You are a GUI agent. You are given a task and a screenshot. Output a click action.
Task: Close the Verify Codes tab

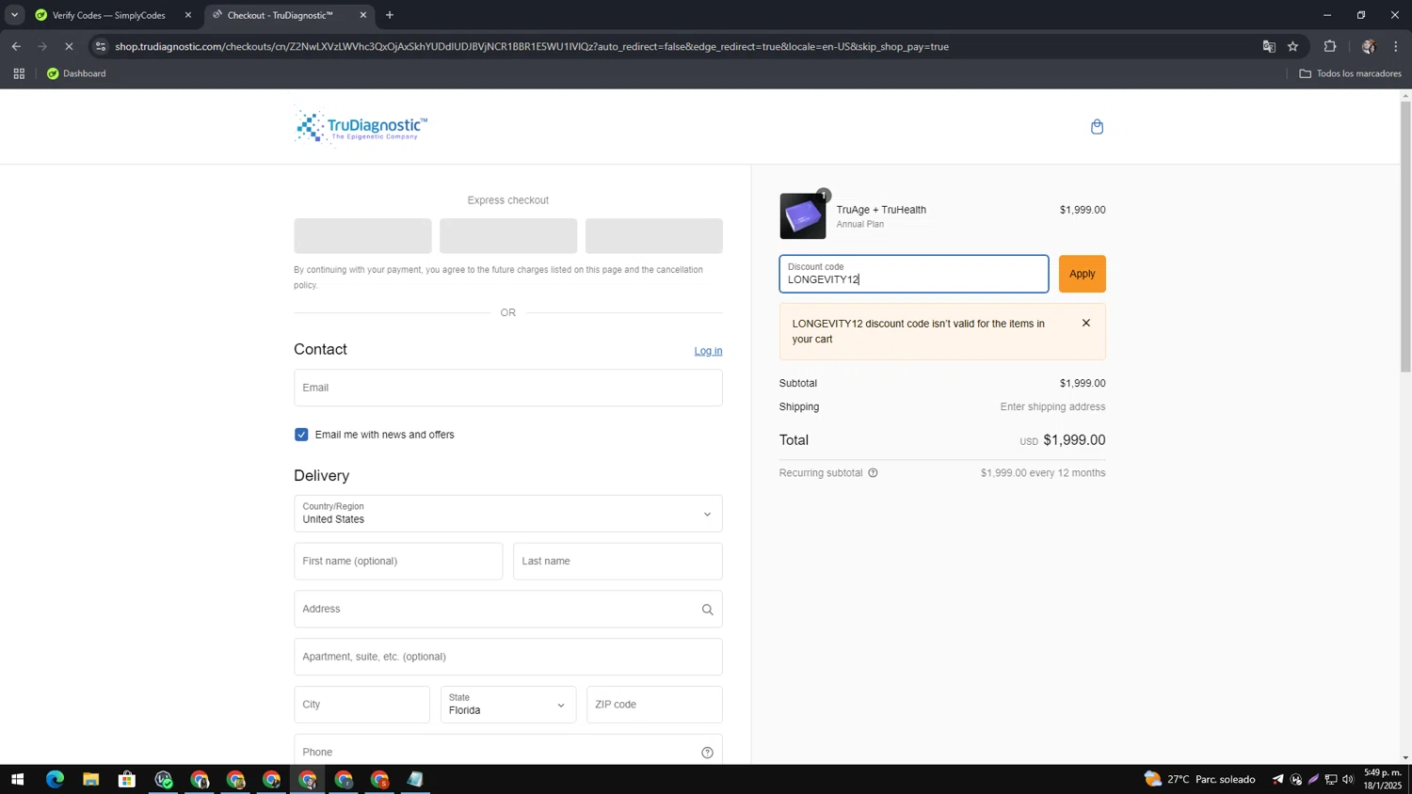coord(187,15)
